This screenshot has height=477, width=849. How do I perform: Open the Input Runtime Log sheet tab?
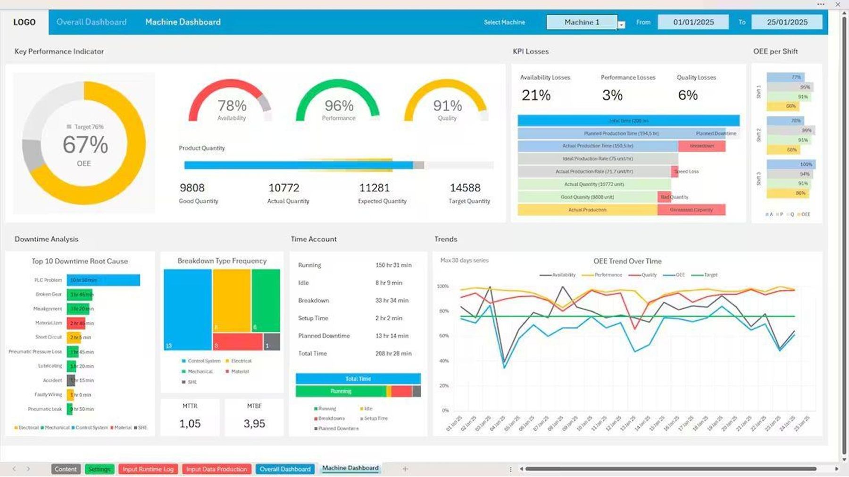[148, 469]
